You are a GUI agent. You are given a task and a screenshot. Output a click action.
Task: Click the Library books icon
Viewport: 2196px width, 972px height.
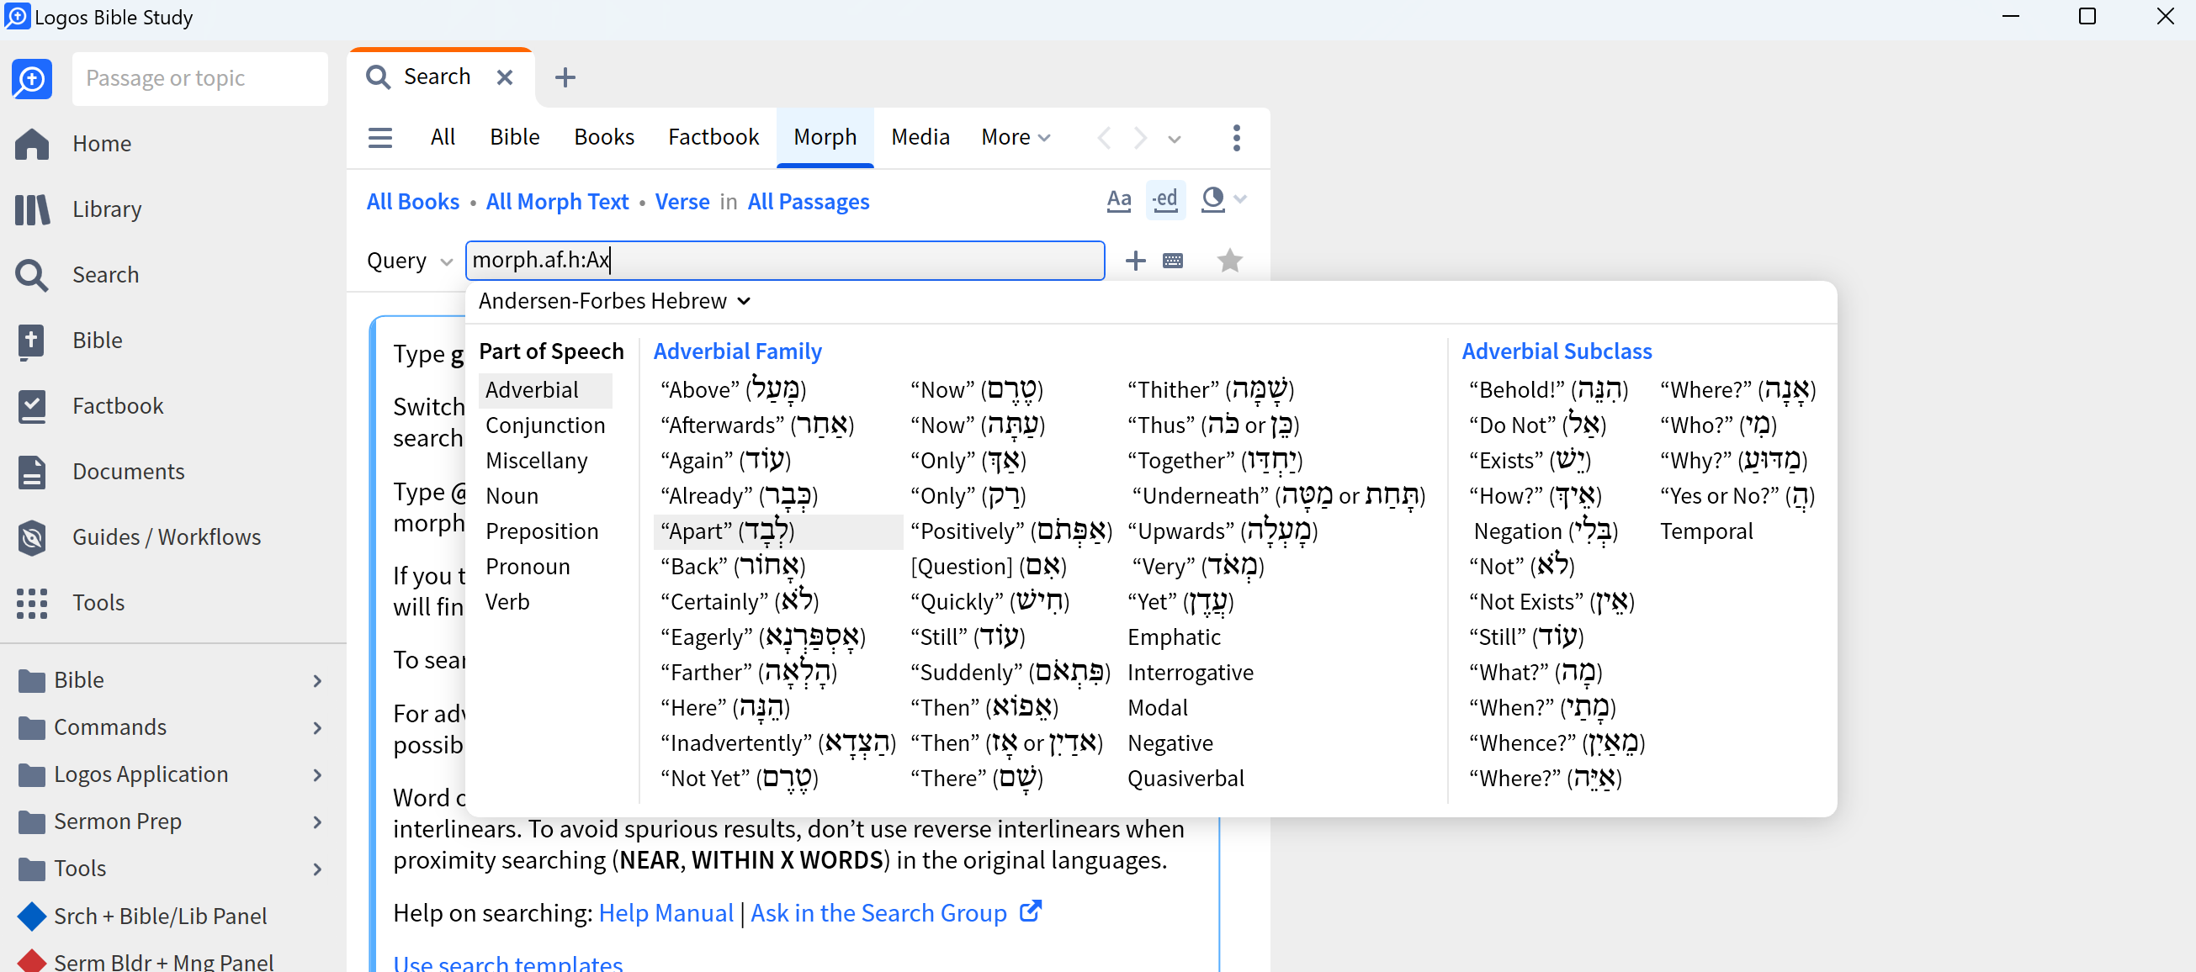click(33, 209)
